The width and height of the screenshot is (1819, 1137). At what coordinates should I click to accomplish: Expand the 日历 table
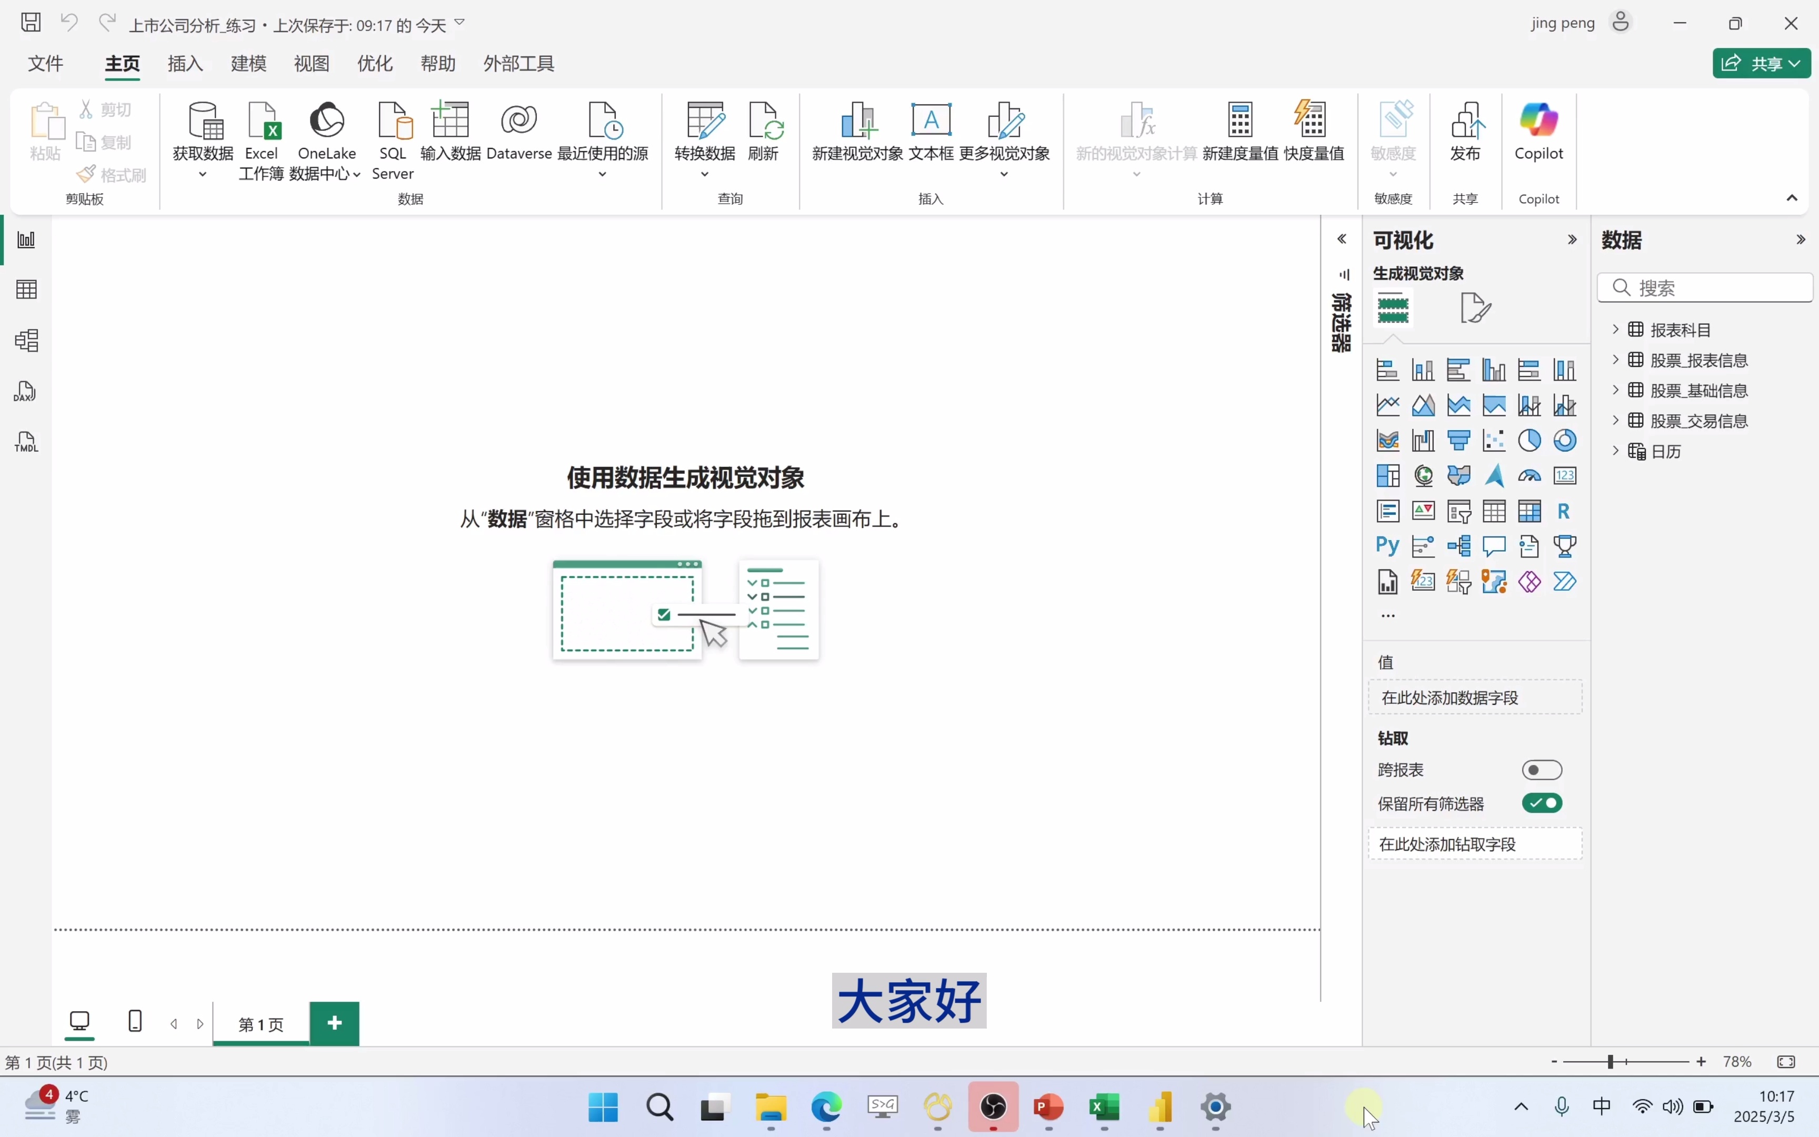tap(1616, 451)
